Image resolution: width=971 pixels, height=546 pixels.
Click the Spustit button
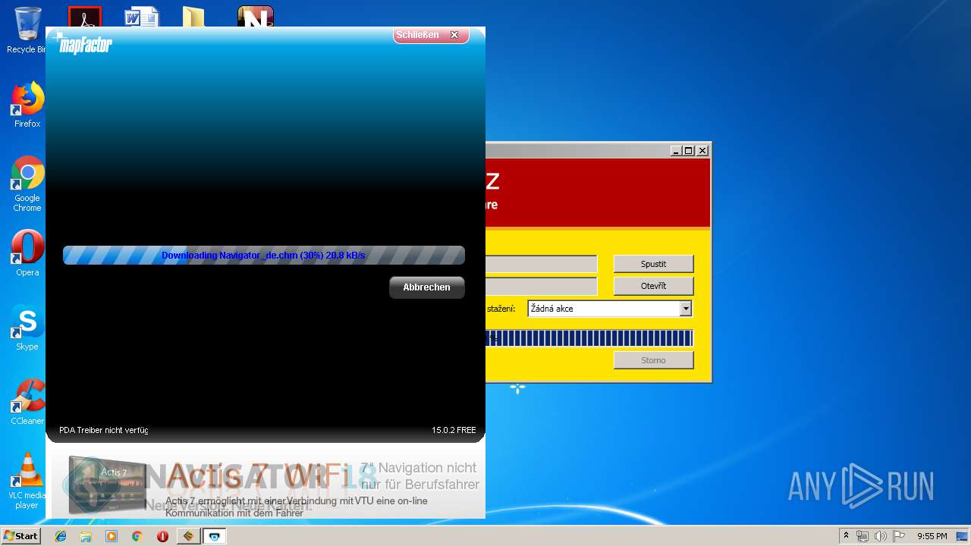tap(653, 264)
